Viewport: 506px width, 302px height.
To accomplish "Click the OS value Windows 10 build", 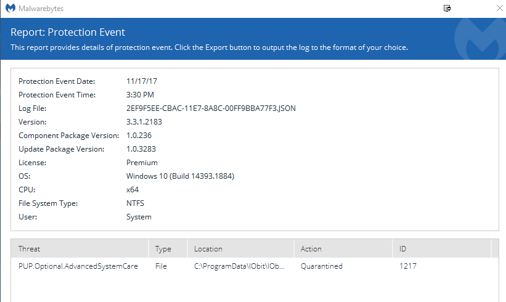I will pyautogui.click(x=180, y=176).
